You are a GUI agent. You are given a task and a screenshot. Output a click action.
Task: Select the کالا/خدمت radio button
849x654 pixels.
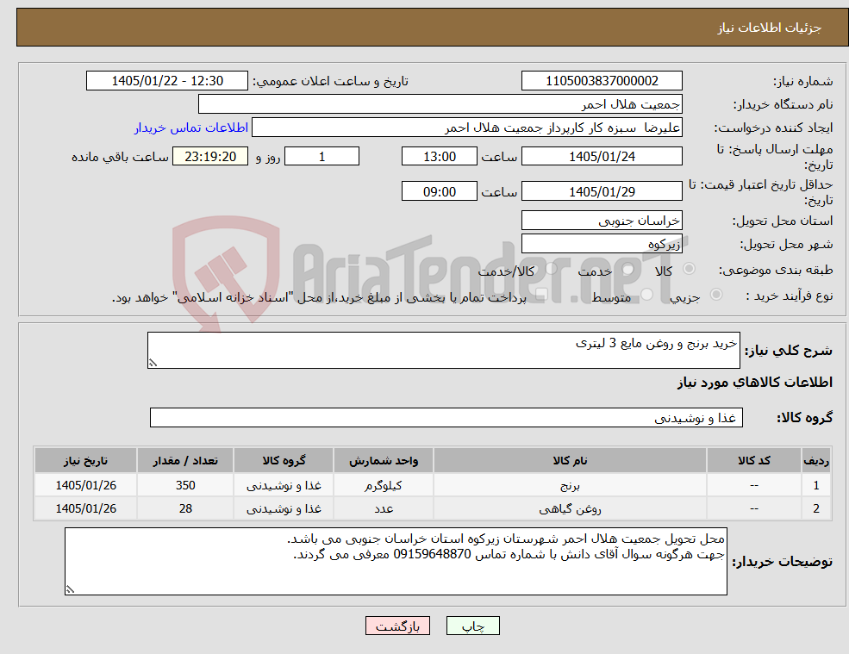[x=551, y=269]
